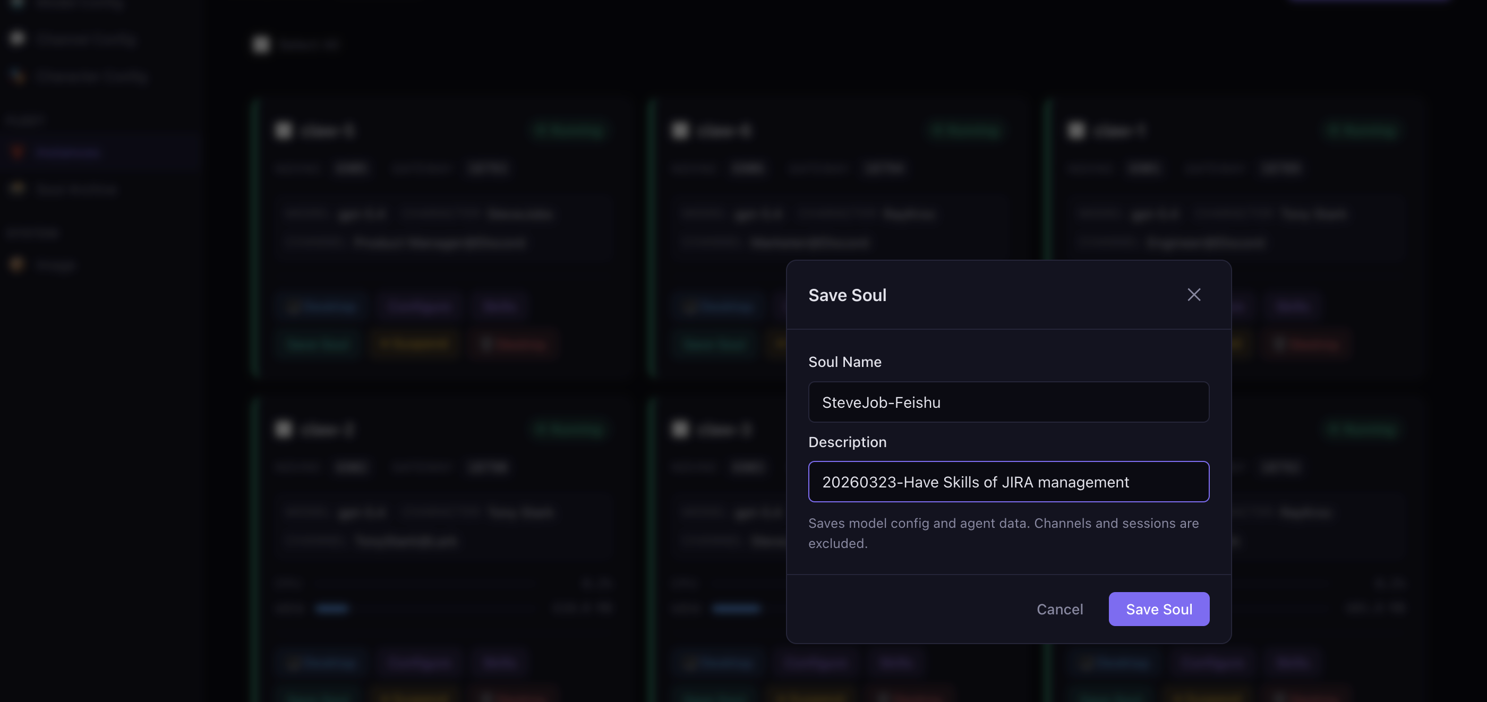Click the red chip at the first card's bottom
Screen dimensions: 1487x702
pos(514,345)
